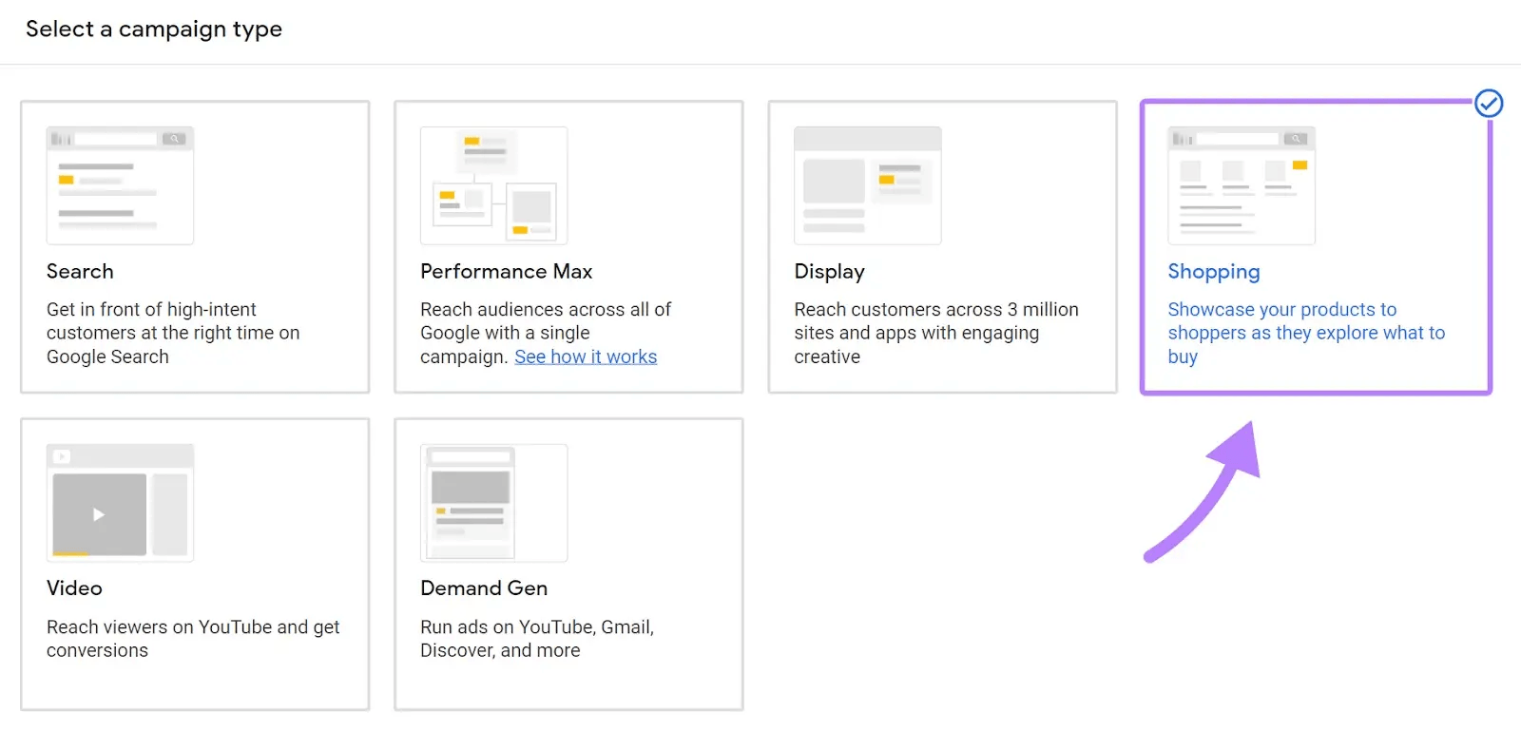Click 'Reach viewers on YouTube' description
Viewport: 1521px width, 732px height.
(192, 638)
